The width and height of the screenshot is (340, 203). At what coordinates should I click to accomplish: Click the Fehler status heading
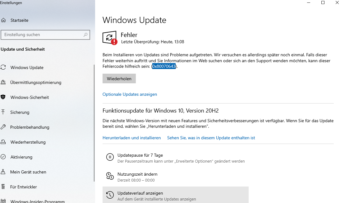(x=129, y=35)
